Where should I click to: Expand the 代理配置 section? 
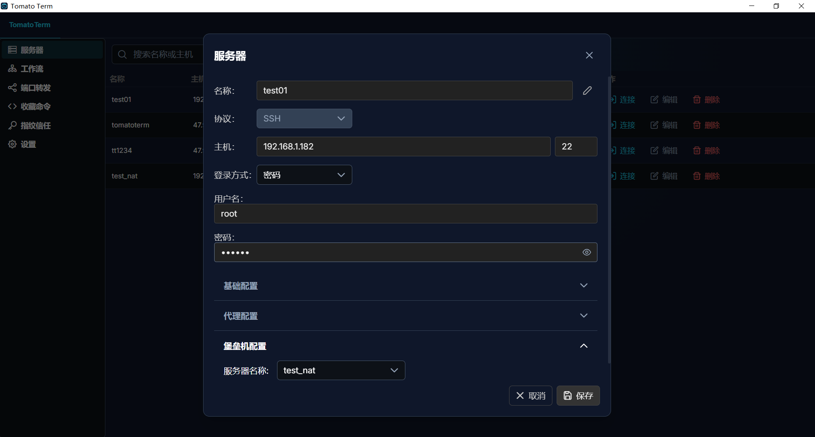(405, 316)
